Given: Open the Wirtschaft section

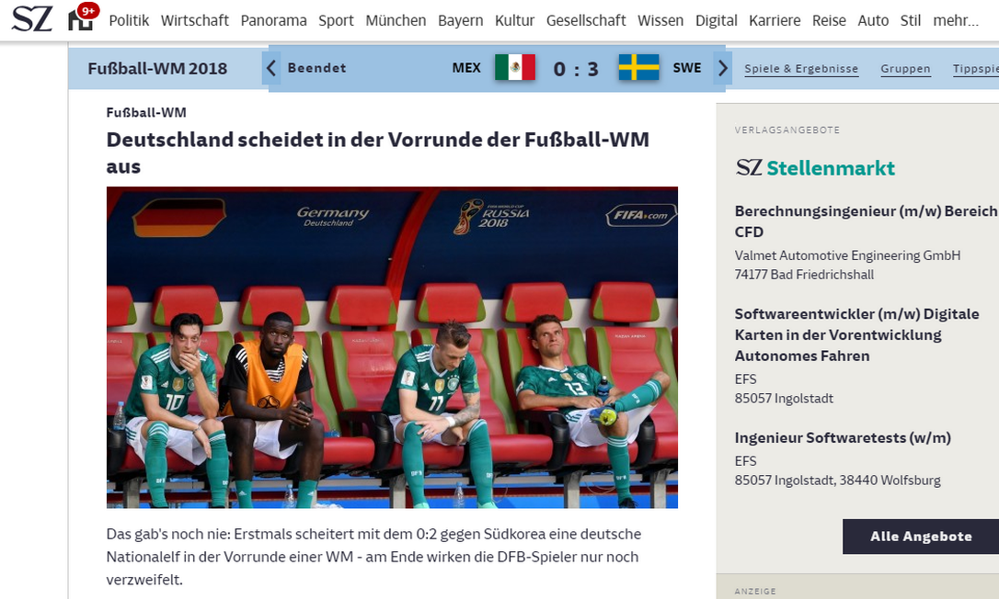Looking at the screenshot, I should 194,20.
